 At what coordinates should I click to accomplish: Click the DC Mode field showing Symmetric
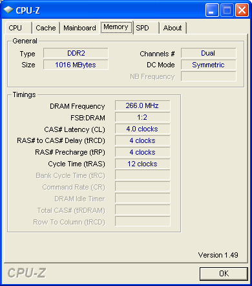click(x=208, y=65)
